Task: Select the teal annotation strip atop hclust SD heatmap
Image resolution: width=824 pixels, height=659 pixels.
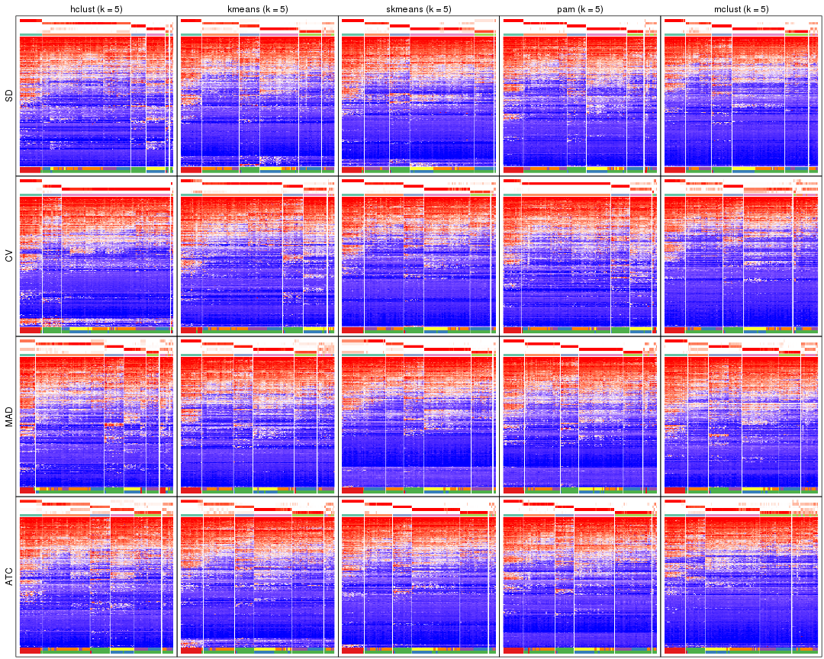Action: click(31, 34)
